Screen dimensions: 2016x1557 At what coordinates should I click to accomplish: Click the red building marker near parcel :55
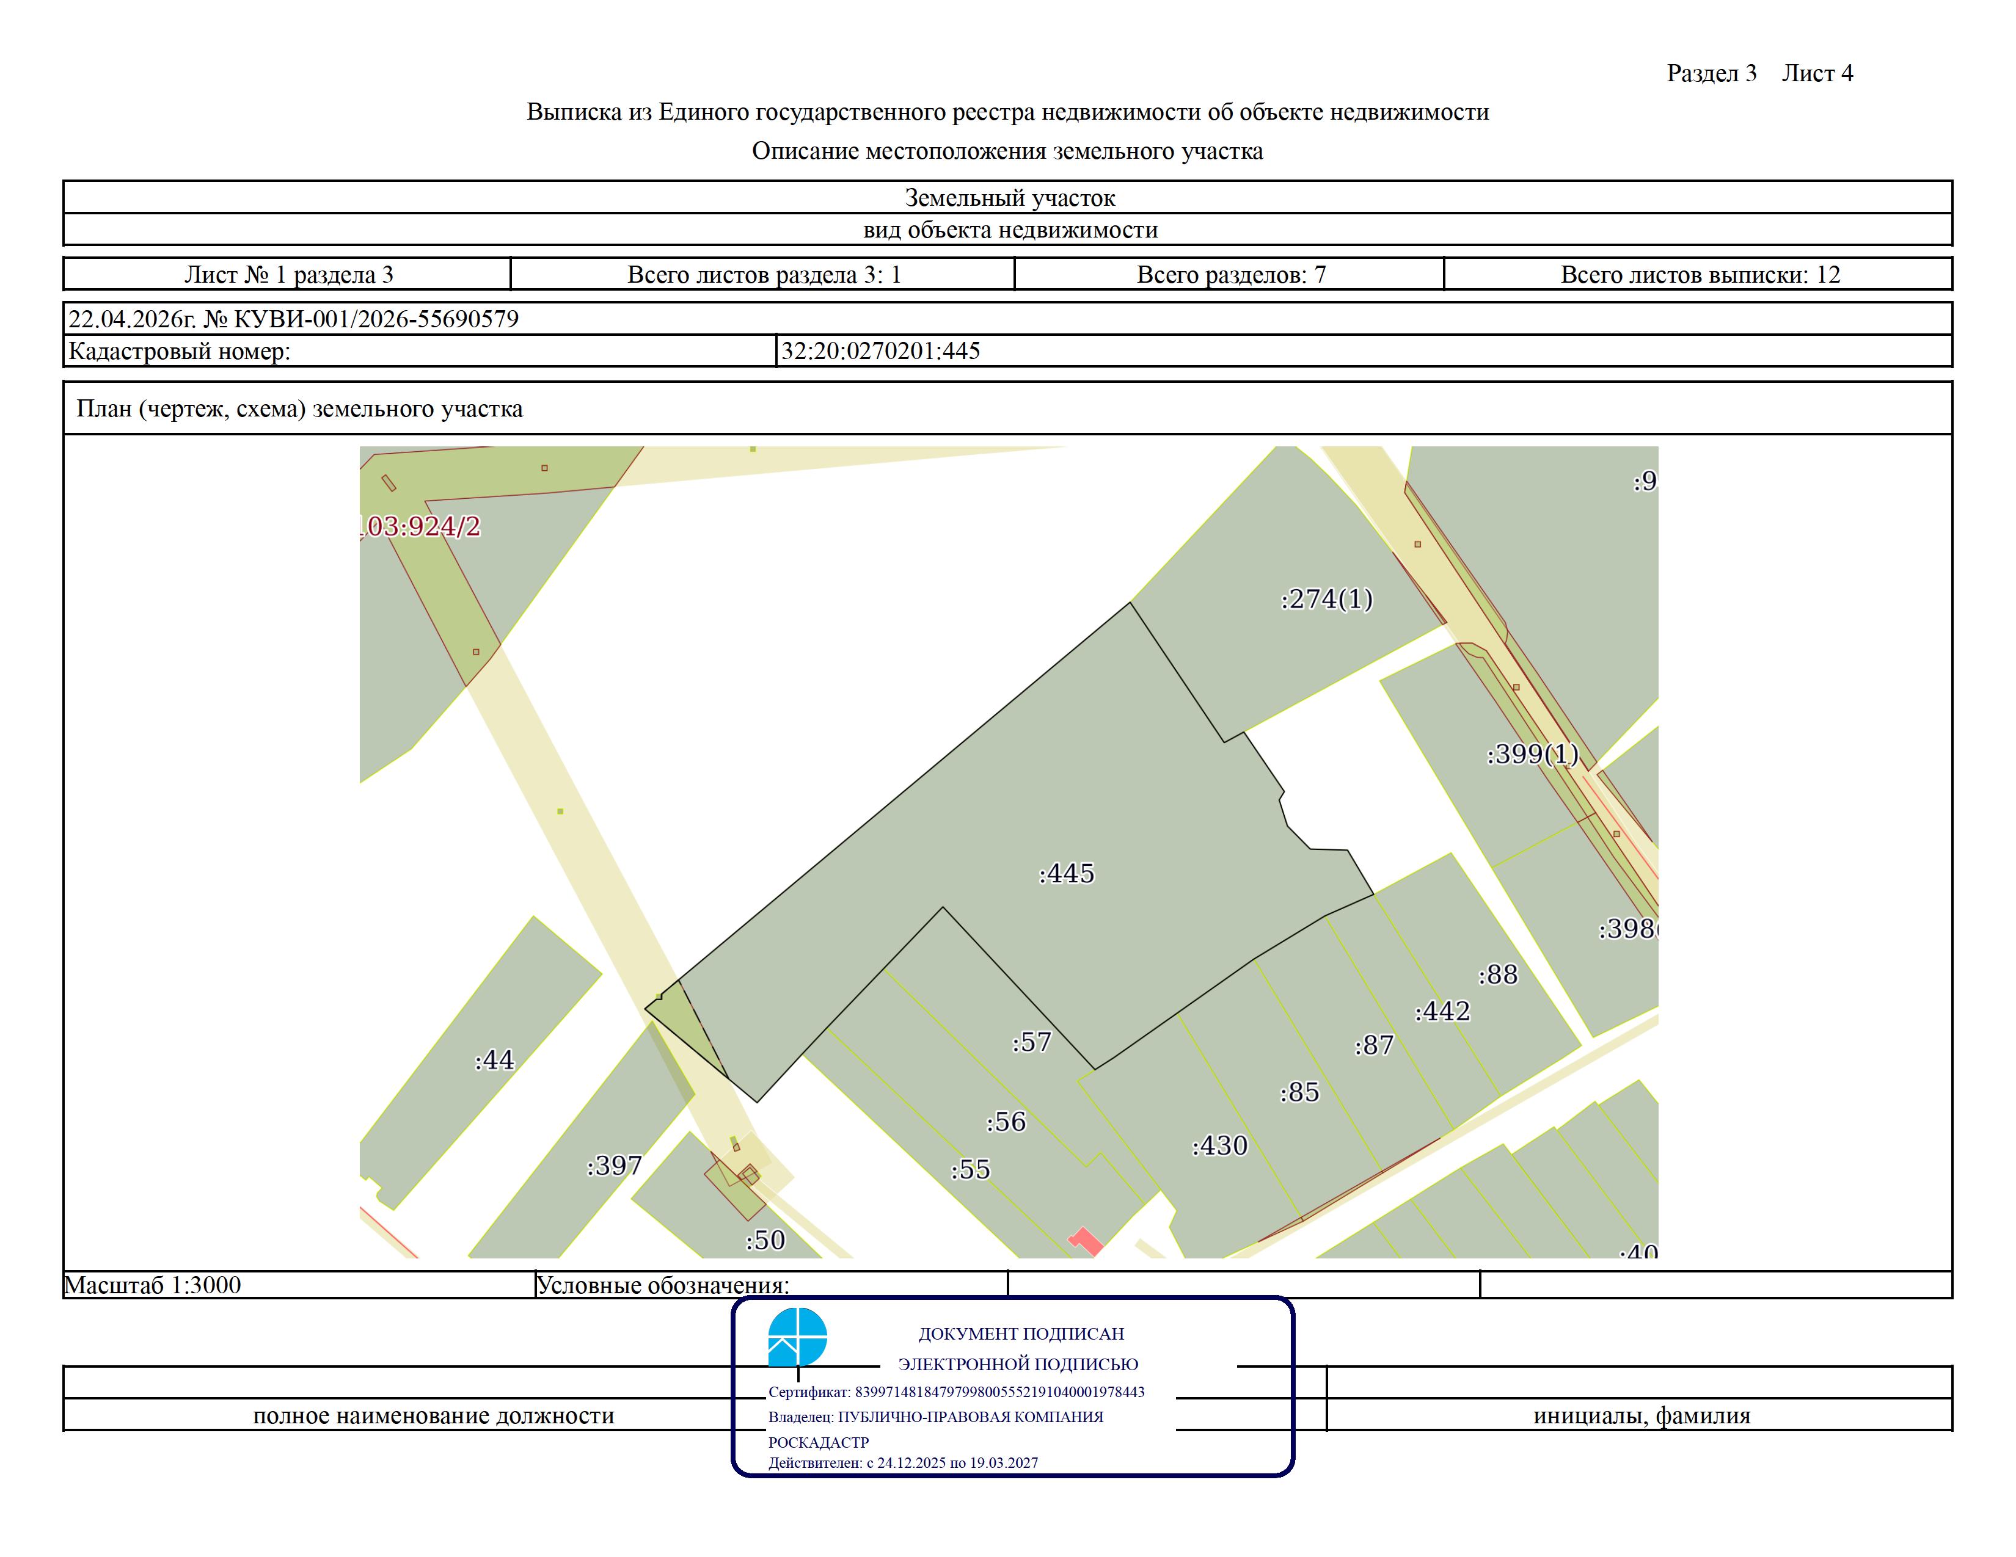click(x=1086, y=1241)
